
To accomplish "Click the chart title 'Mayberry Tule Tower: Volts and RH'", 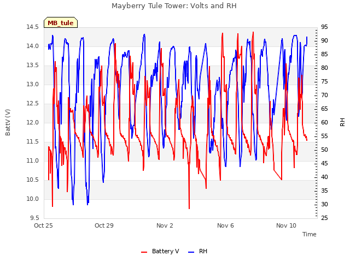I will 174,6.
